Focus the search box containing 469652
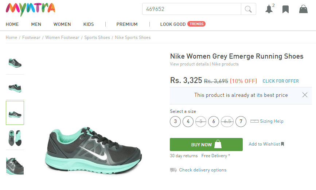Image resolution: width=316 pixels, height=190 pixels. 192,9
